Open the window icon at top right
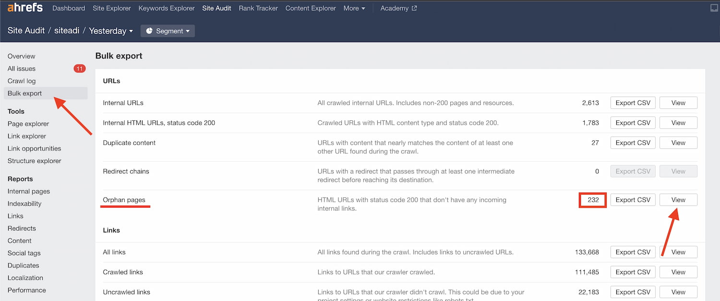Screen dimensions: 720x301 pos(714,8)
